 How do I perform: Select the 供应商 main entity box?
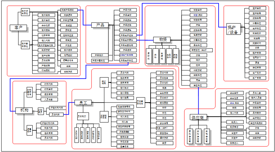(x=198, y=117)
